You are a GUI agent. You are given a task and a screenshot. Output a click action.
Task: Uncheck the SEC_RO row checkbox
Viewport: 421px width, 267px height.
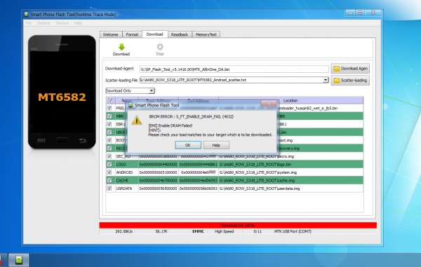tap(109, 156)
